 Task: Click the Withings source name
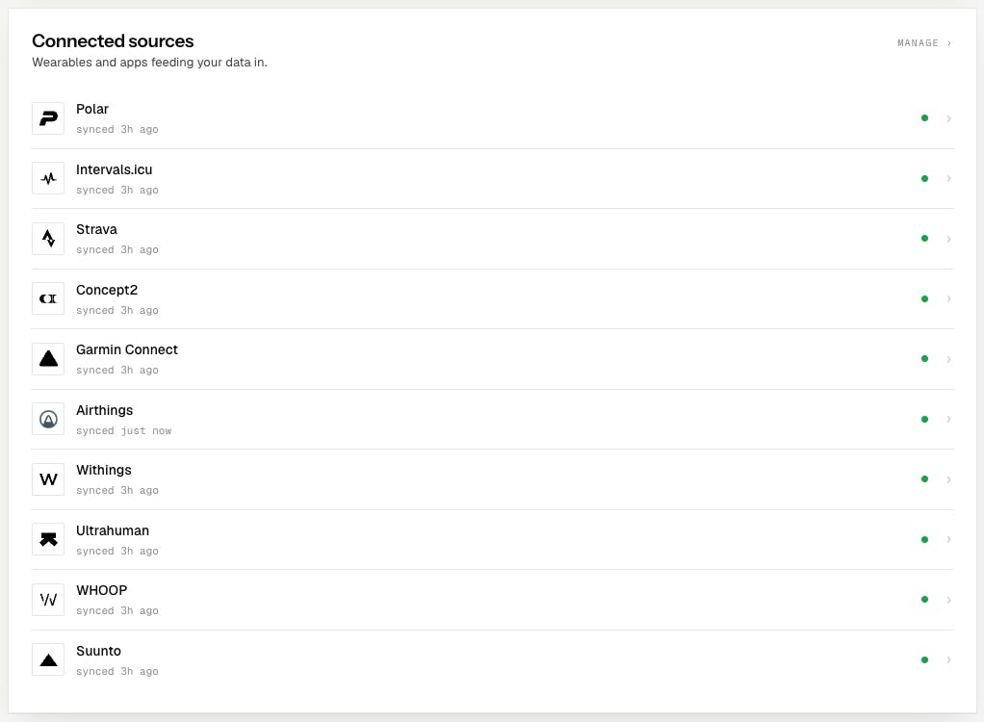(104, 471)
